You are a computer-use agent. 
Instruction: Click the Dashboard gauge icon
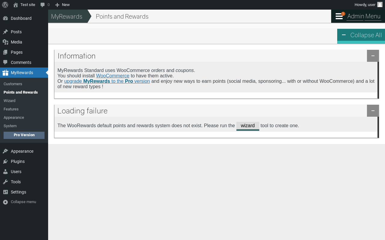click(5, 18)
